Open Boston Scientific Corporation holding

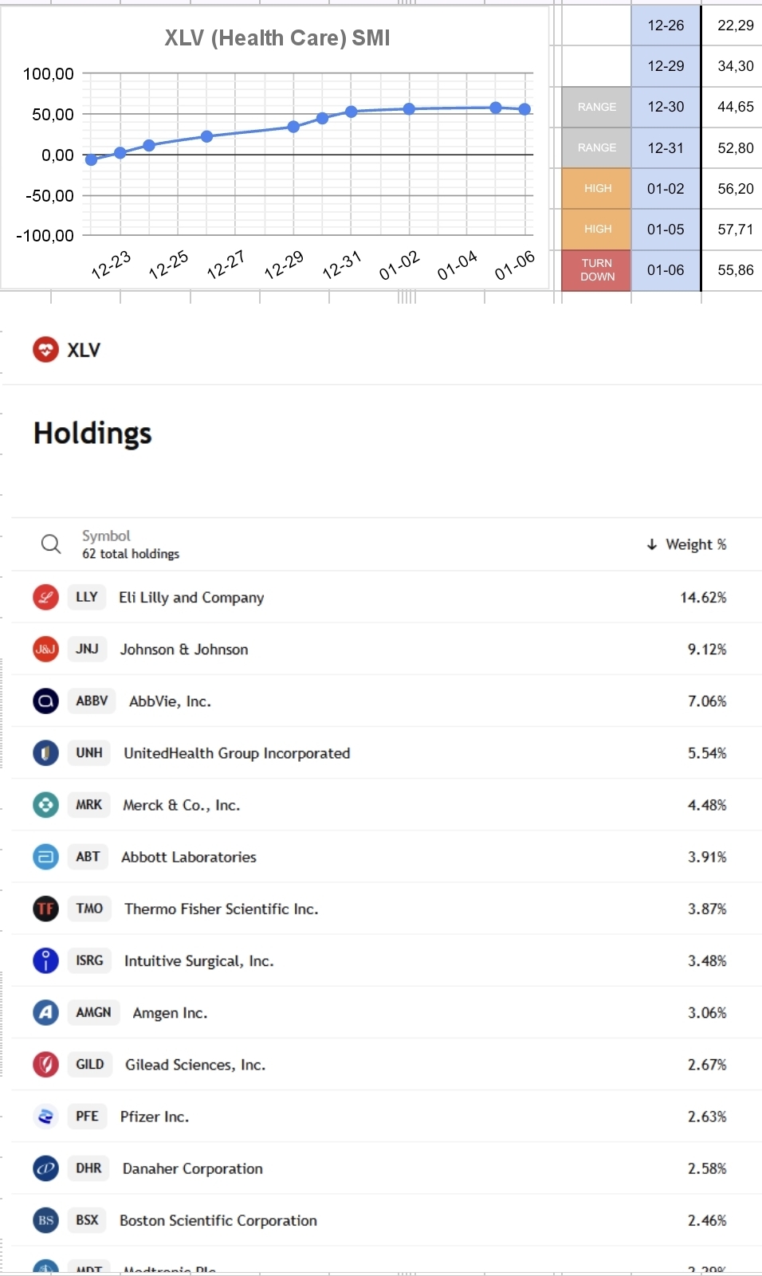386,1220
